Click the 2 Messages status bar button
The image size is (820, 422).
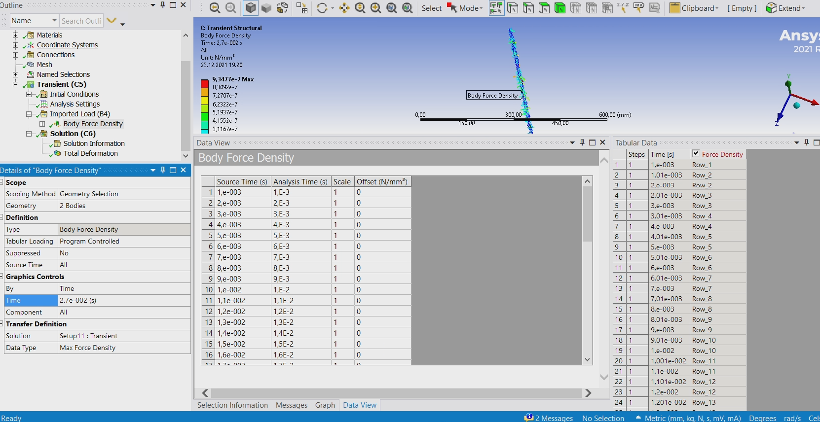pos(549,418)
